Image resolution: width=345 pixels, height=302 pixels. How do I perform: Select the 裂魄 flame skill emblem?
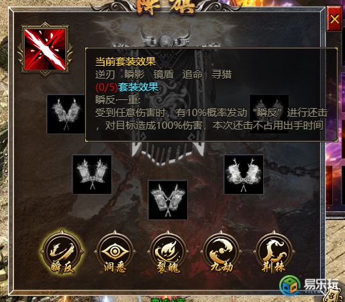pos(168,252)
